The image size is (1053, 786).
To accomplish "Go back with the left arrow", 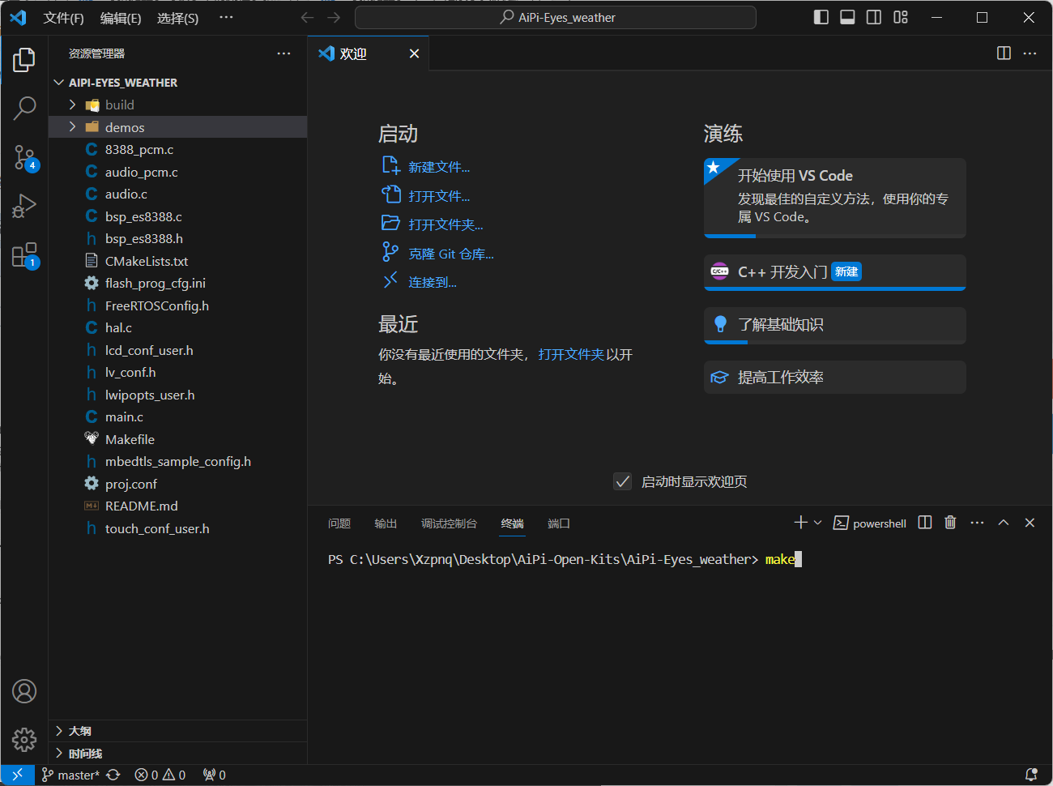I will pyautogui.click(x=307, y=17).
